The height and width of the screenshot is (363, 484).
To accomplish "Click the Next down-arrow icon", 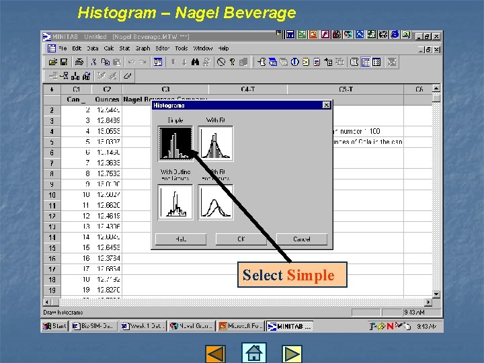I will [x=184, y=62].
